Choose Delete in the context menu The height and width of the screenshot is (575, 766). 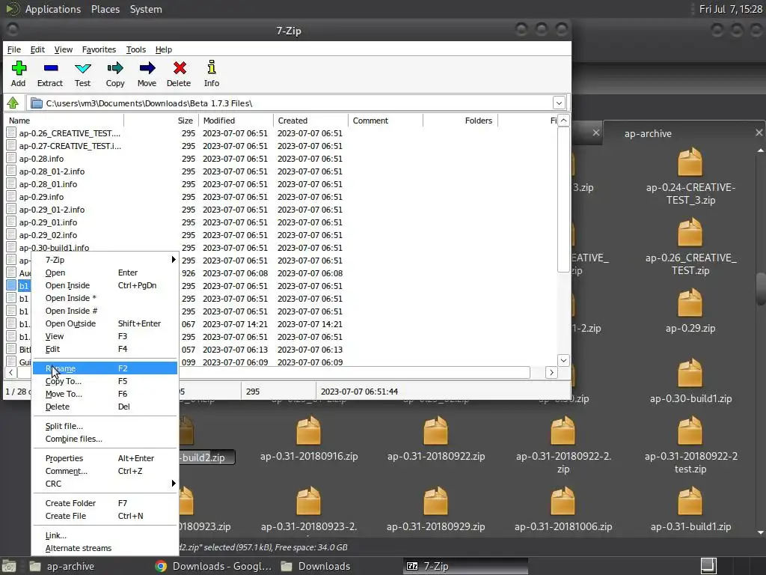(105, 407)
